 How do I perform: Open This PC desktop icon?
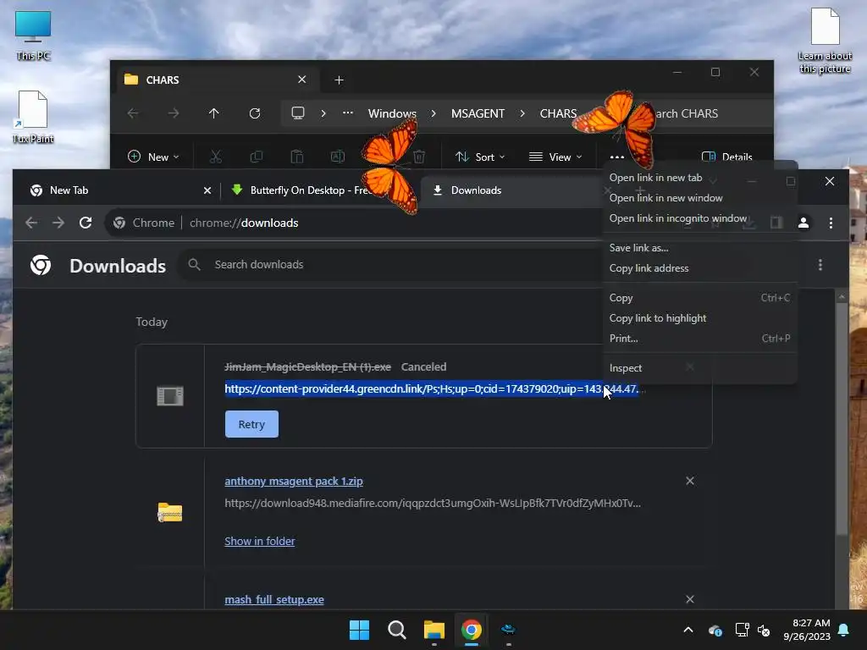33,36
